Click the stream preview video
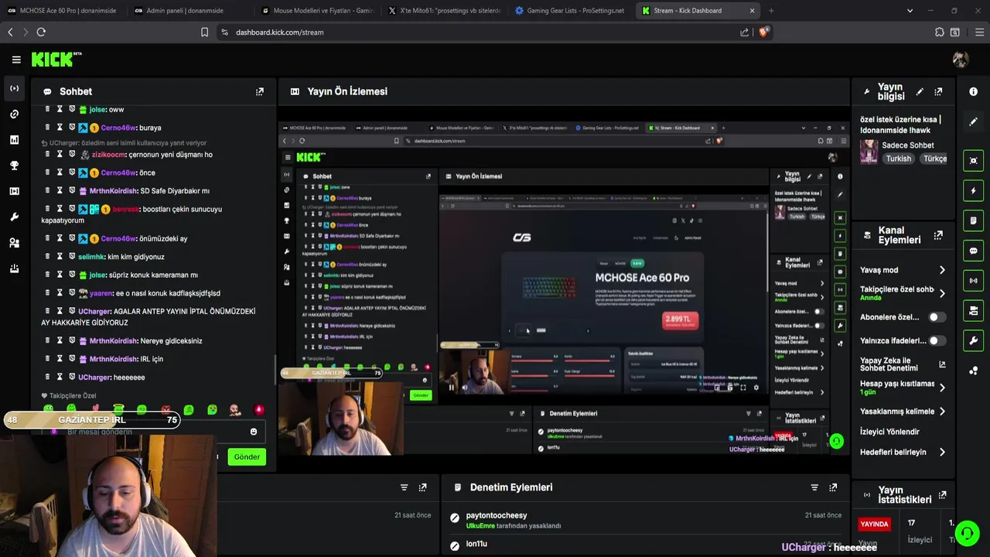The width and height of the screenshot is (990, 557). coord(563,288)
